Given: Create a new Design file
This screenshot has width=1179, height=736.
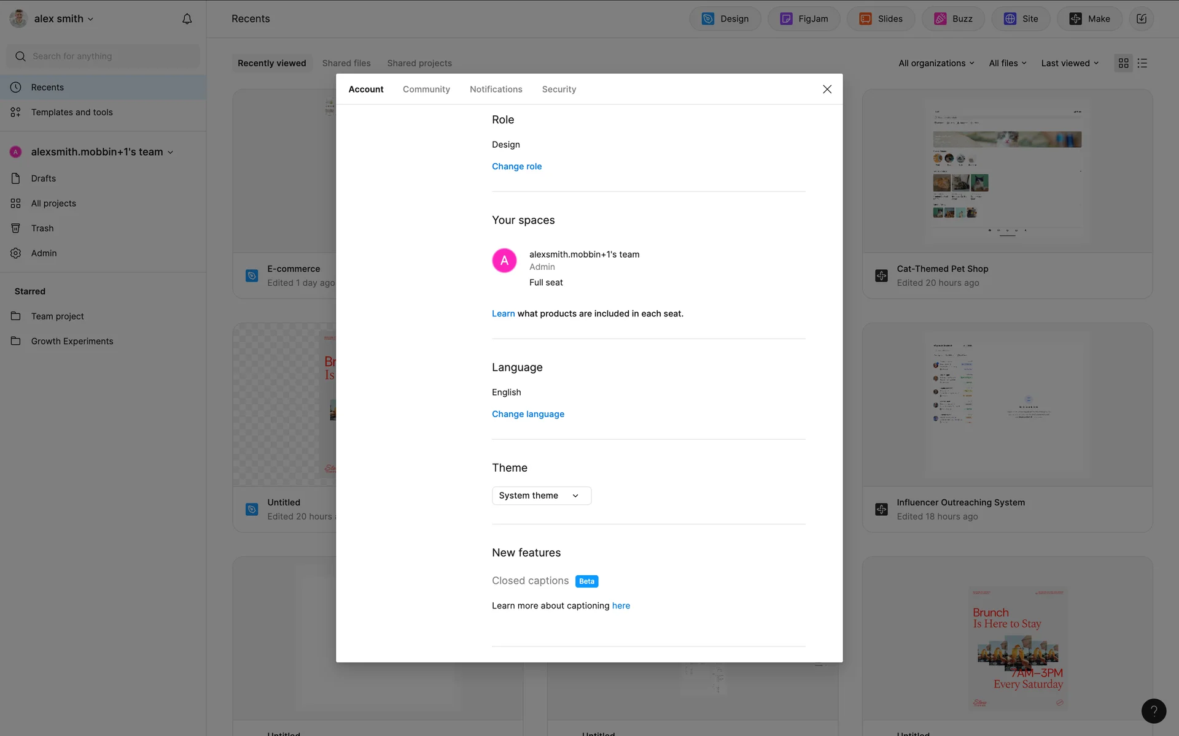Looking at the screenshot, I should [x=725, y=19].
